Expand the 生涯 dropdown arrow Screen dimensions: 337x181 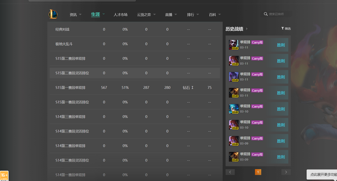tap(104, 14)
